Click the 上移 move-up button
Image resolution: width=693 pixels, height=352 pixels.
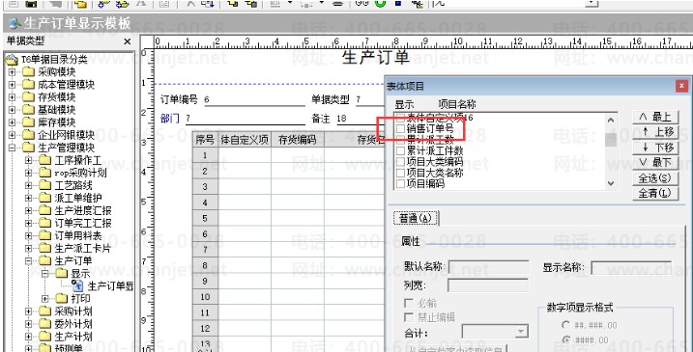coord(655,132)
